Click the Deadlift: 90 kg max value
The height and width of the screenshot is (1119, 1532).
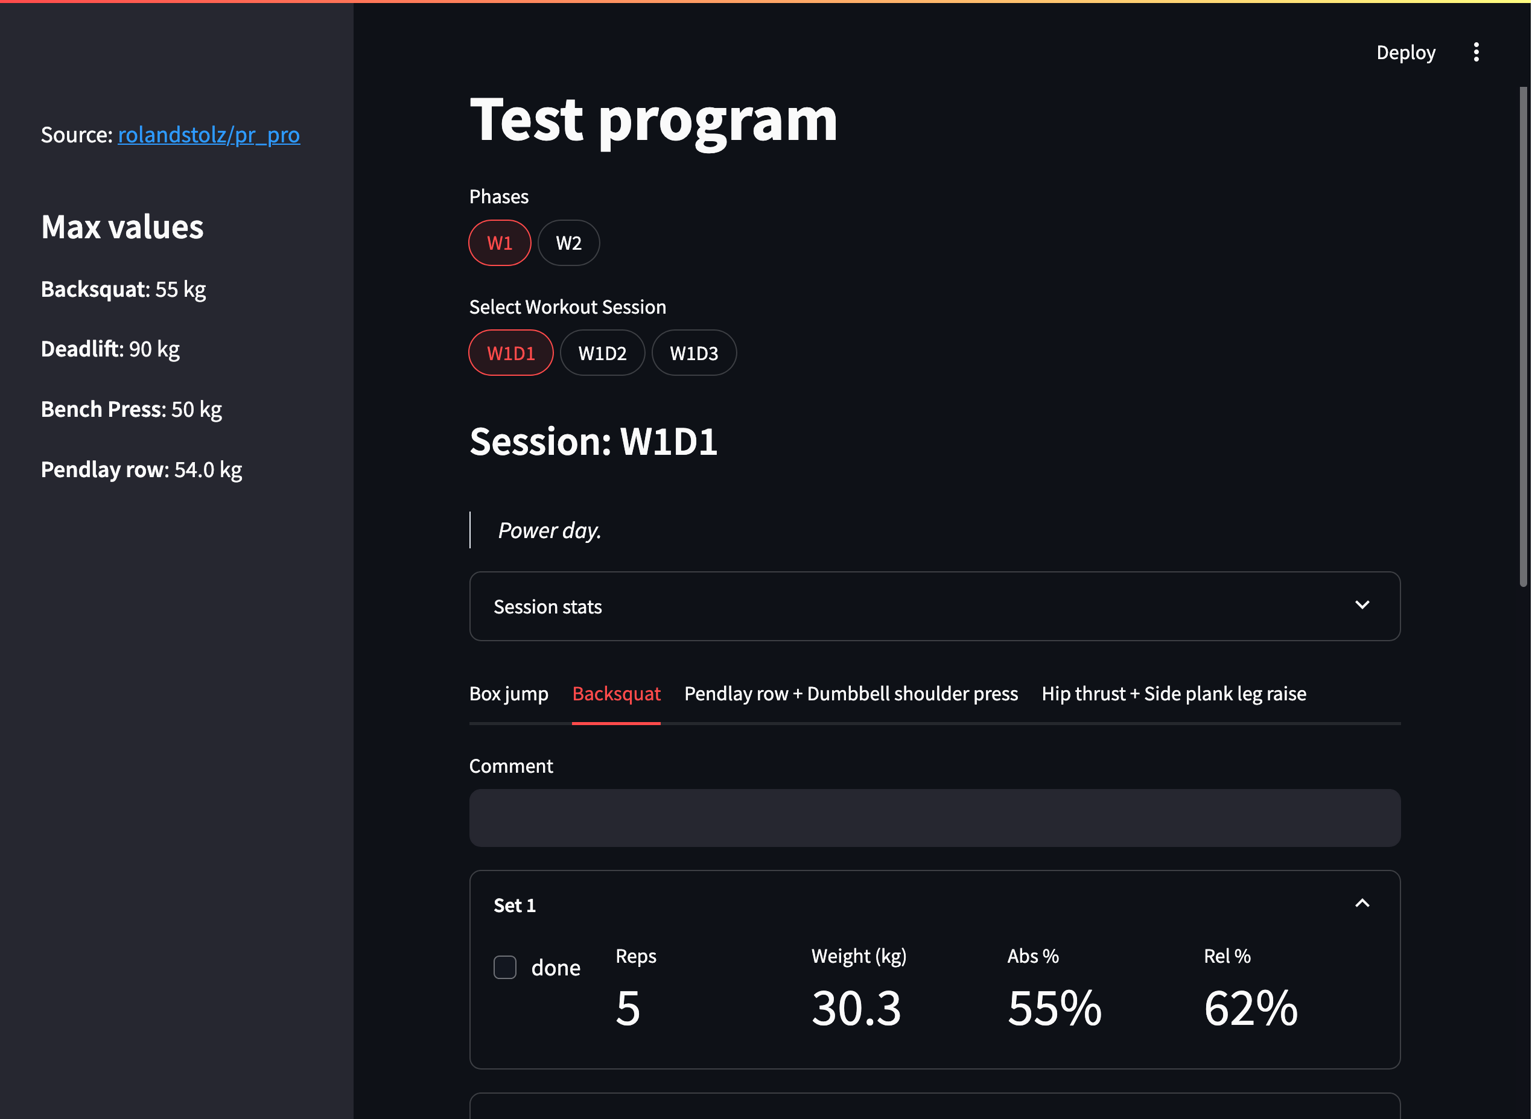[110, 349]
